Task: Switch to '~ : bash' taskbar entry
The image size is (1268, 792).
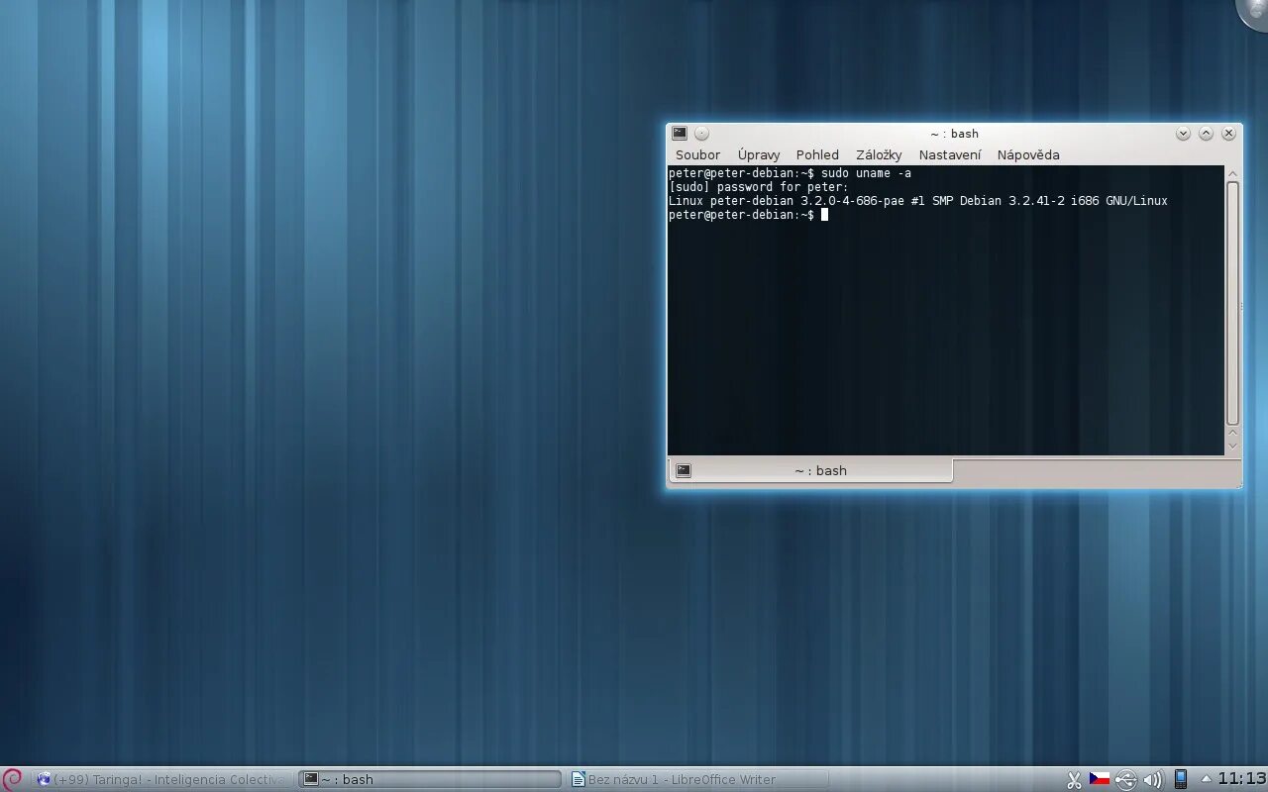Action: (x=430, y=779)
